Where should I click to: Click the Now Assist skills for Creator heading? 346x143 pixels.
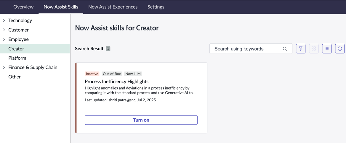117,28
